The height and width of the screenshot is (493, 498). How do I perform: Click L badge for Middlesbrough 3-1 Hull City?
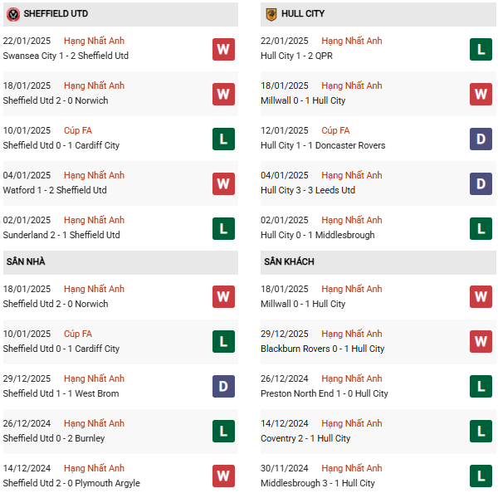481,476
